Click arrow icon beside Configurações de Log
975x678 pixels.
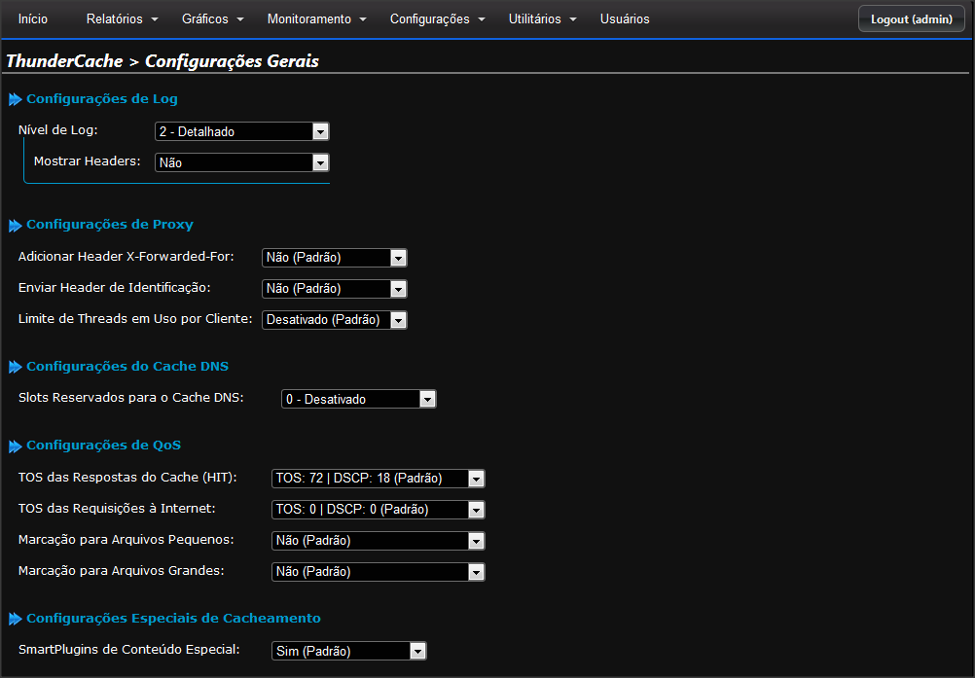[x=16, y=99]
